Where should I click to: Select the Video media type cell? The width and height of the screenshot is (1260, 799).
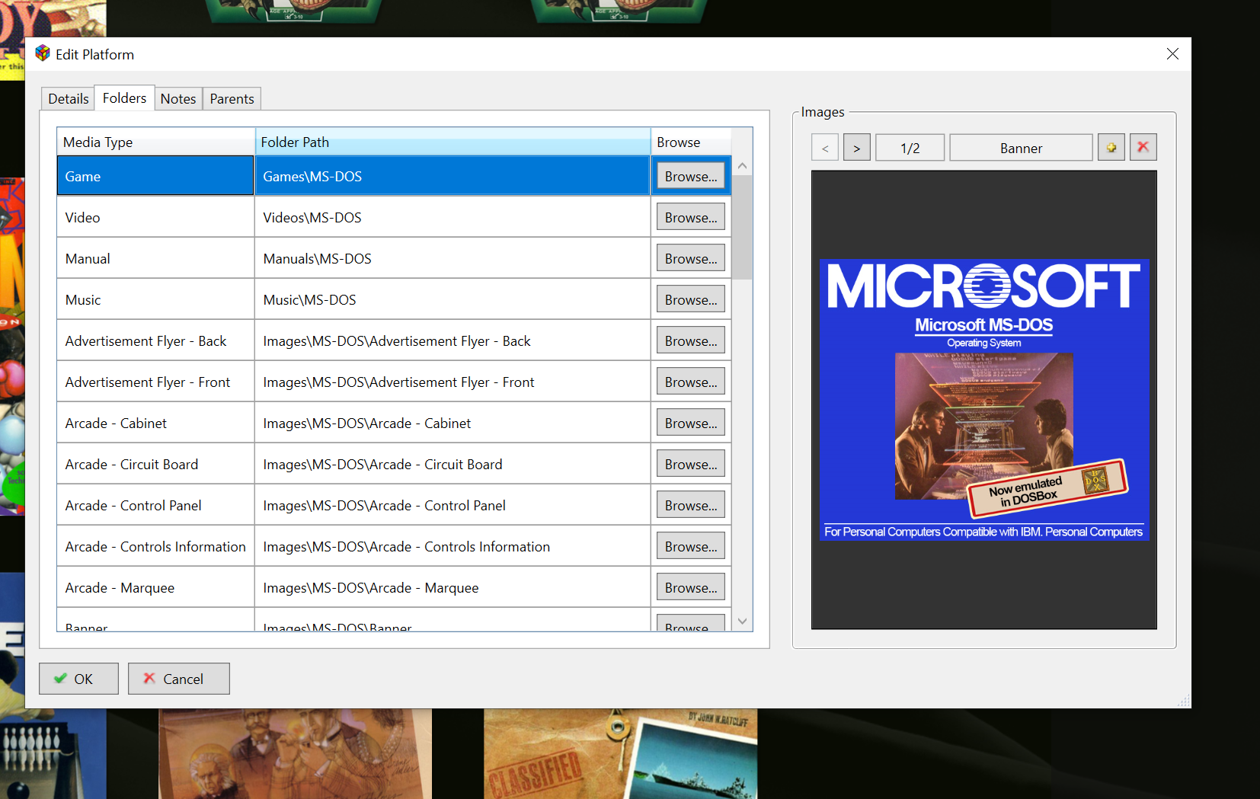click(x=155, y=217)
